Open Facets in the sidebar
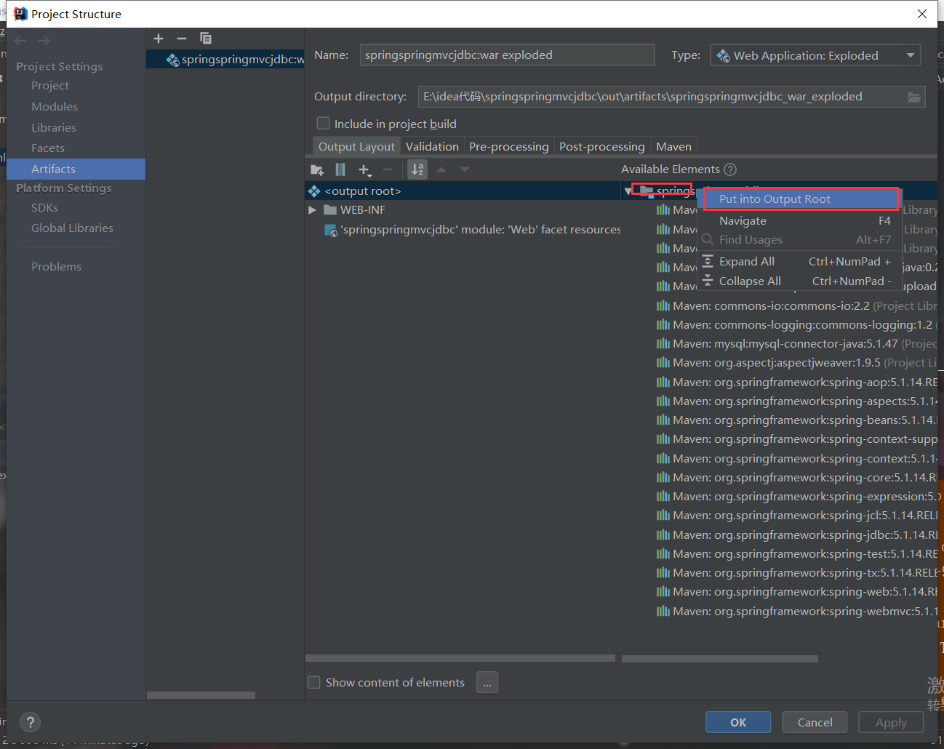The height and width of the screenshot is (749, 944). click(48, 148)
